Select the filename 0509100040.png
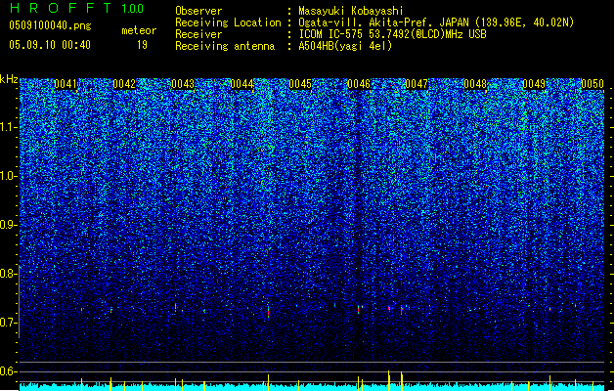 pos(50,25)
